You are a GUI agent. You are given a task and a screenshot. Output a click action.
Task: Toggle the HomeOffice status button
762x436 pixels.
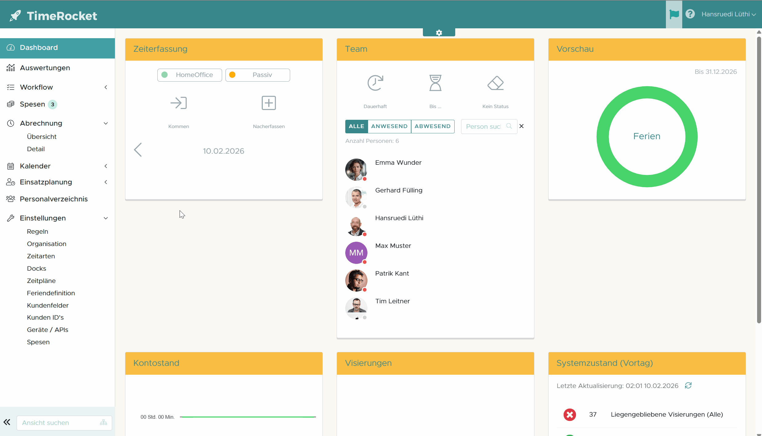click(x=189, y=75)
